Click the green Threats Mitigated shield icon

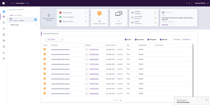60,17
